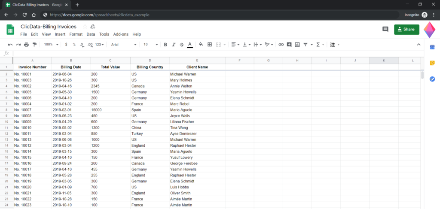The height and width of the screenshot is (209, 440).
Task: Click the Undo icon in toolbar
Action: [10, 44]
